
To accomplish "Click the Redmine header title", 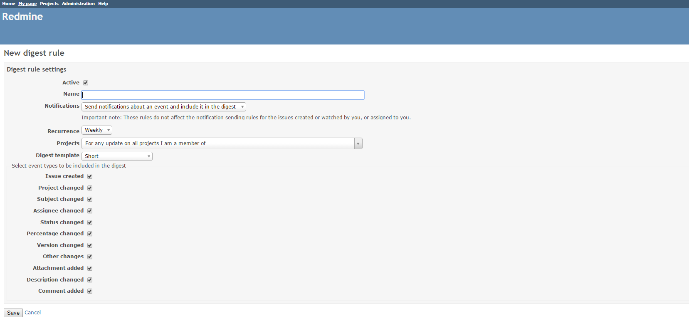I will (x=22, y=17).
